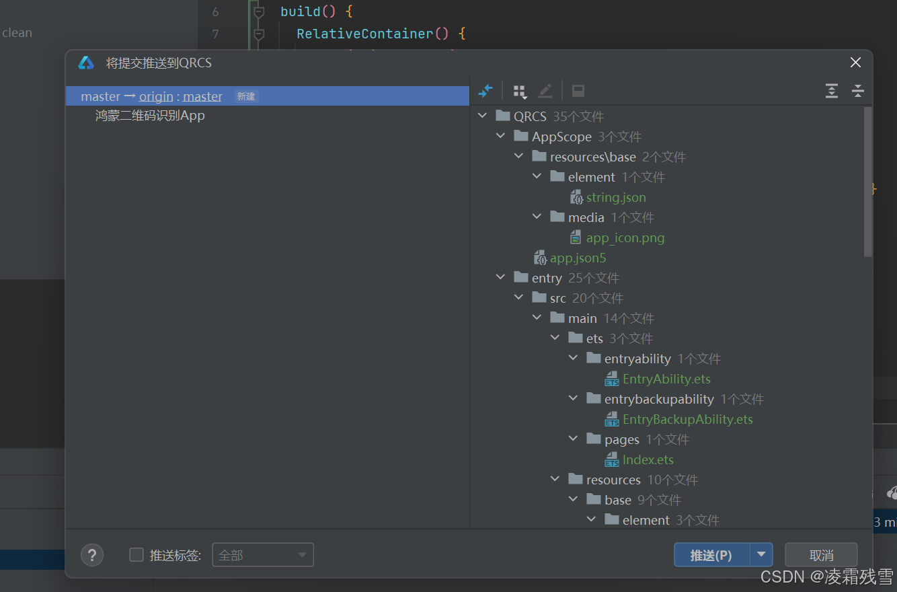Collapse the resources 10个文件 node
This screenshot has height=592, width=897.
[x=555, y=479]
